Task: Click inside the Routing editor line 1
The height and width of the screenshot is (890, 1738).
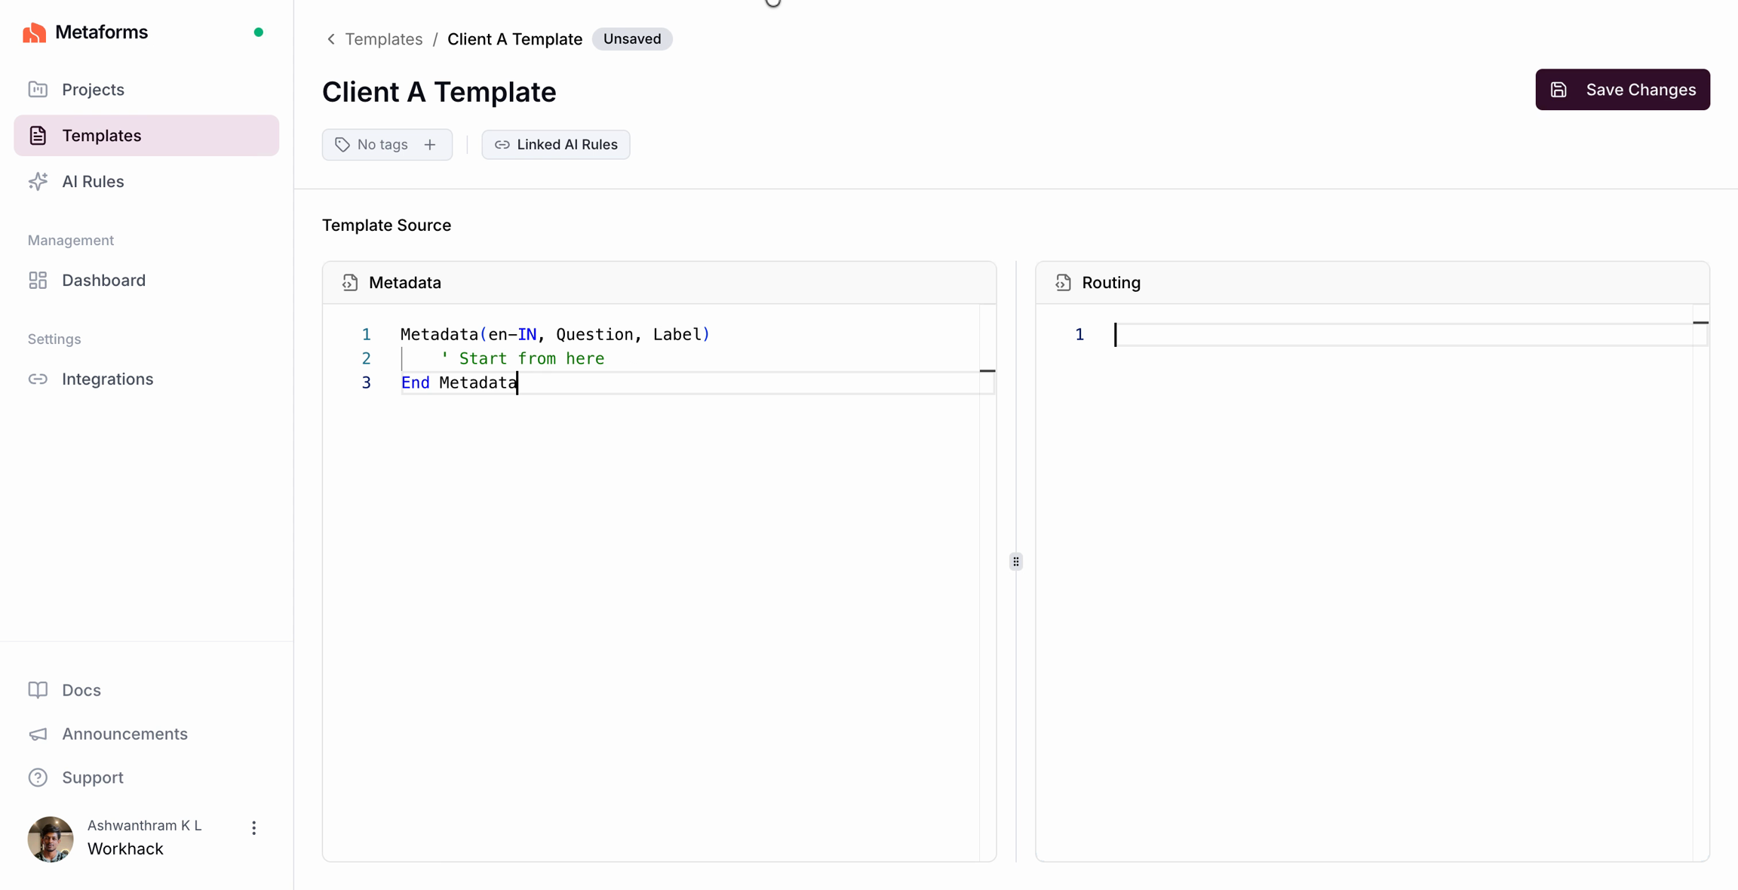Action: (x=1403, y=335)
